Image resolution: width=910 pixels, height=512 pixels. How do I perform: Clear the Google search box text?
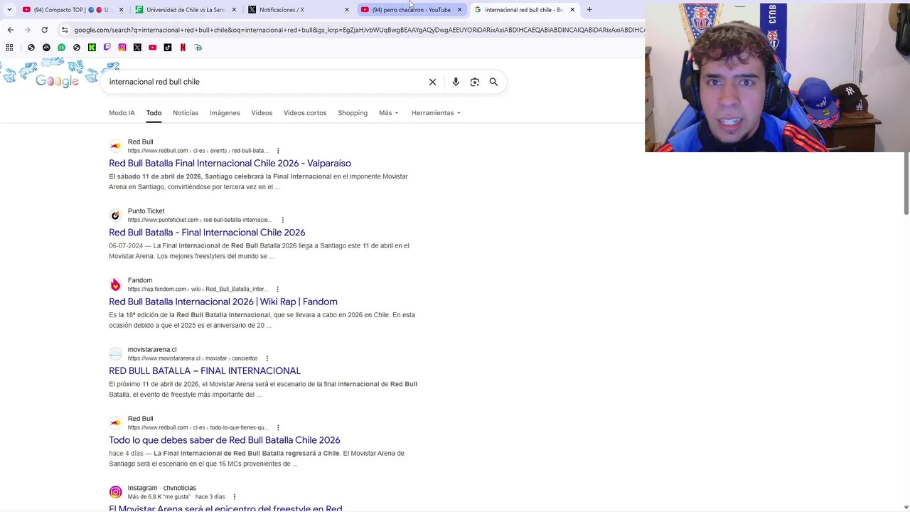click(432, 82)
